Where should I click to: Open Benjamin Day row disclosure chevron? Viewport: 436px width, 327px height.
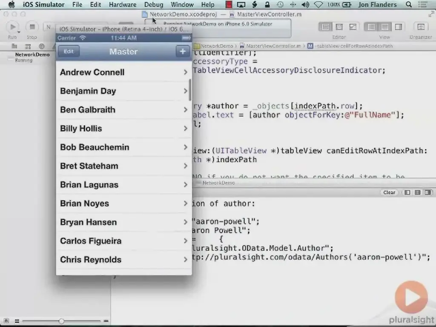tap(186, 91)
